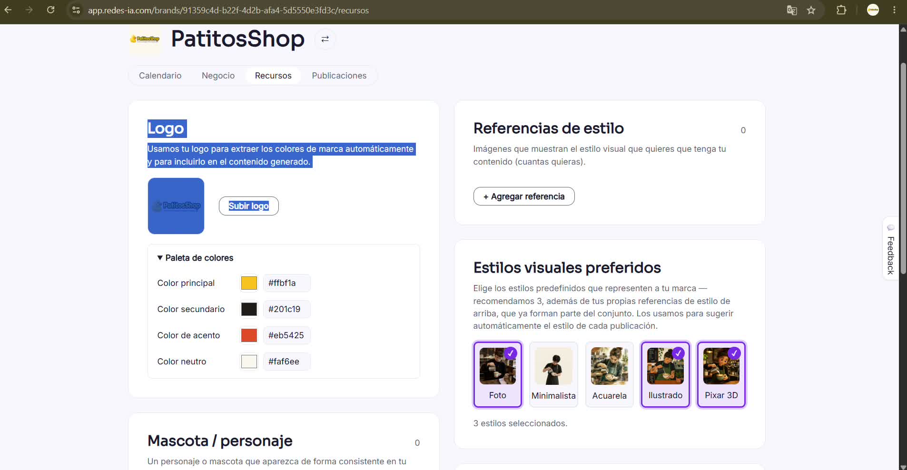907x470 pixels.
Task: Open site information icon in address bar
Action: [x=76, y=10]
